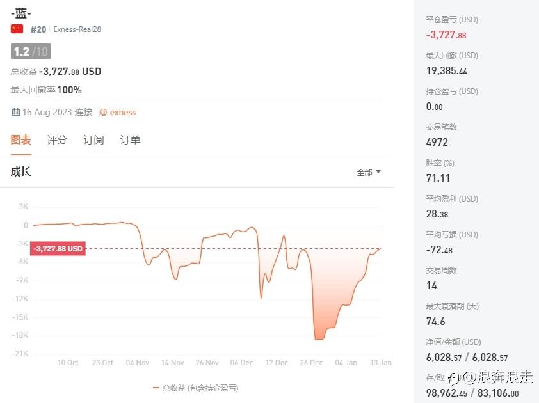Viewport: 539px width, 403px height.
Task: Click the 04 Nov date on chart axis
Action: [138, 363]
